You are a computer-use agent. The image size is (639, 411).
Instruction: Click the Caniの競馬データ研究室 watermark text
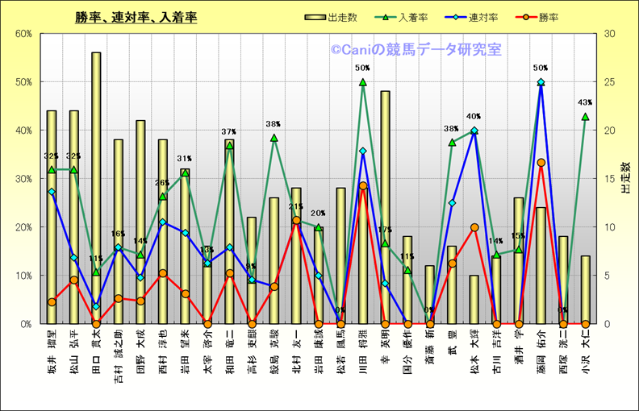pyautogui.click(x=415, y=49)
